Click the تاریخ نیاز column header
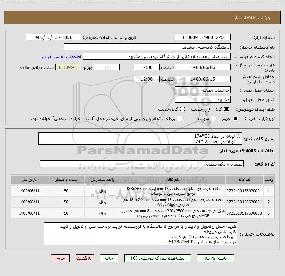Viewport: 285px width, 276px height. [x=29, y=180]
